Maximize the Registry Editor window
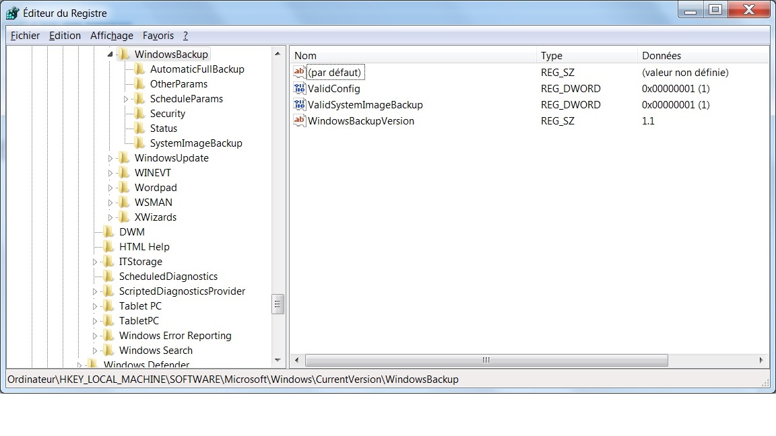The height and width of the screenshot is (436, 776). 715,9
